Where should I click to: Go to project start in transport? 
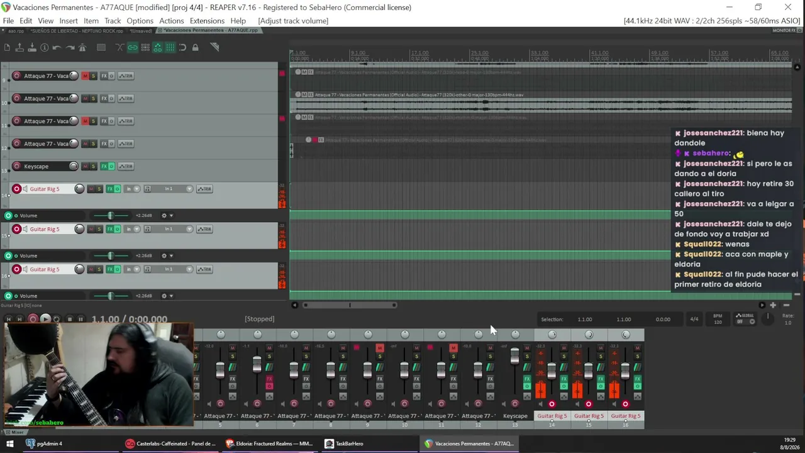coord(9,319)
